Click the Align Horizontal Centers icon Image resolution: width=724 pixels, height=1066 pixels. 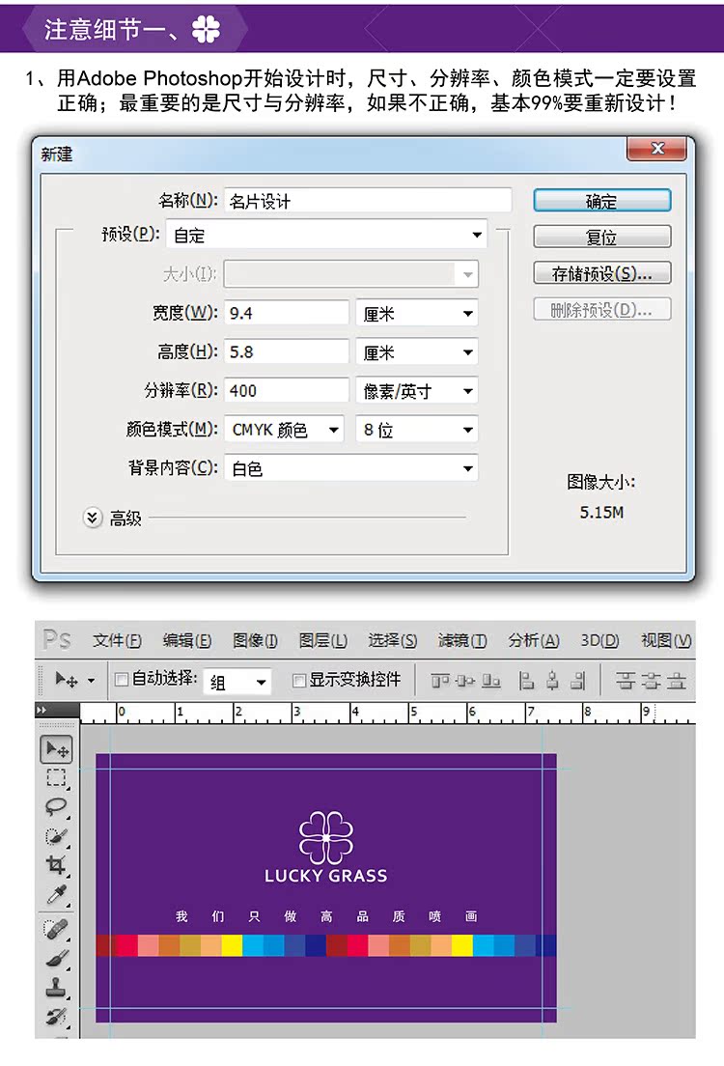tap(552, 681)
